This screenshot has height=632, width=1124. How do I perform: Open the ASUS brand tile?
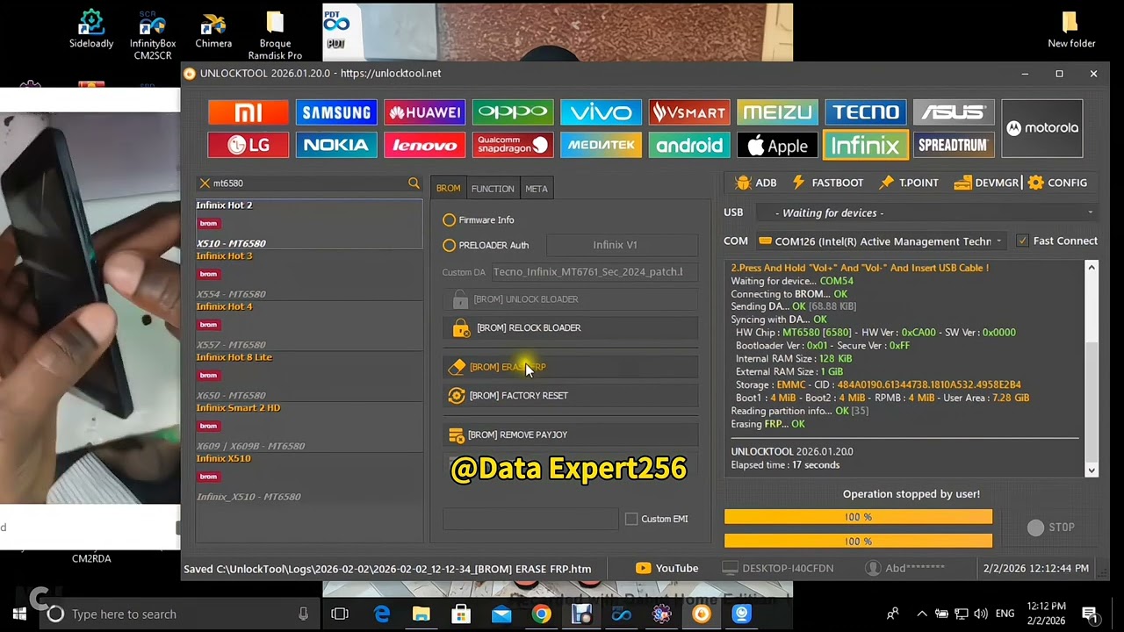pos(954,112)
